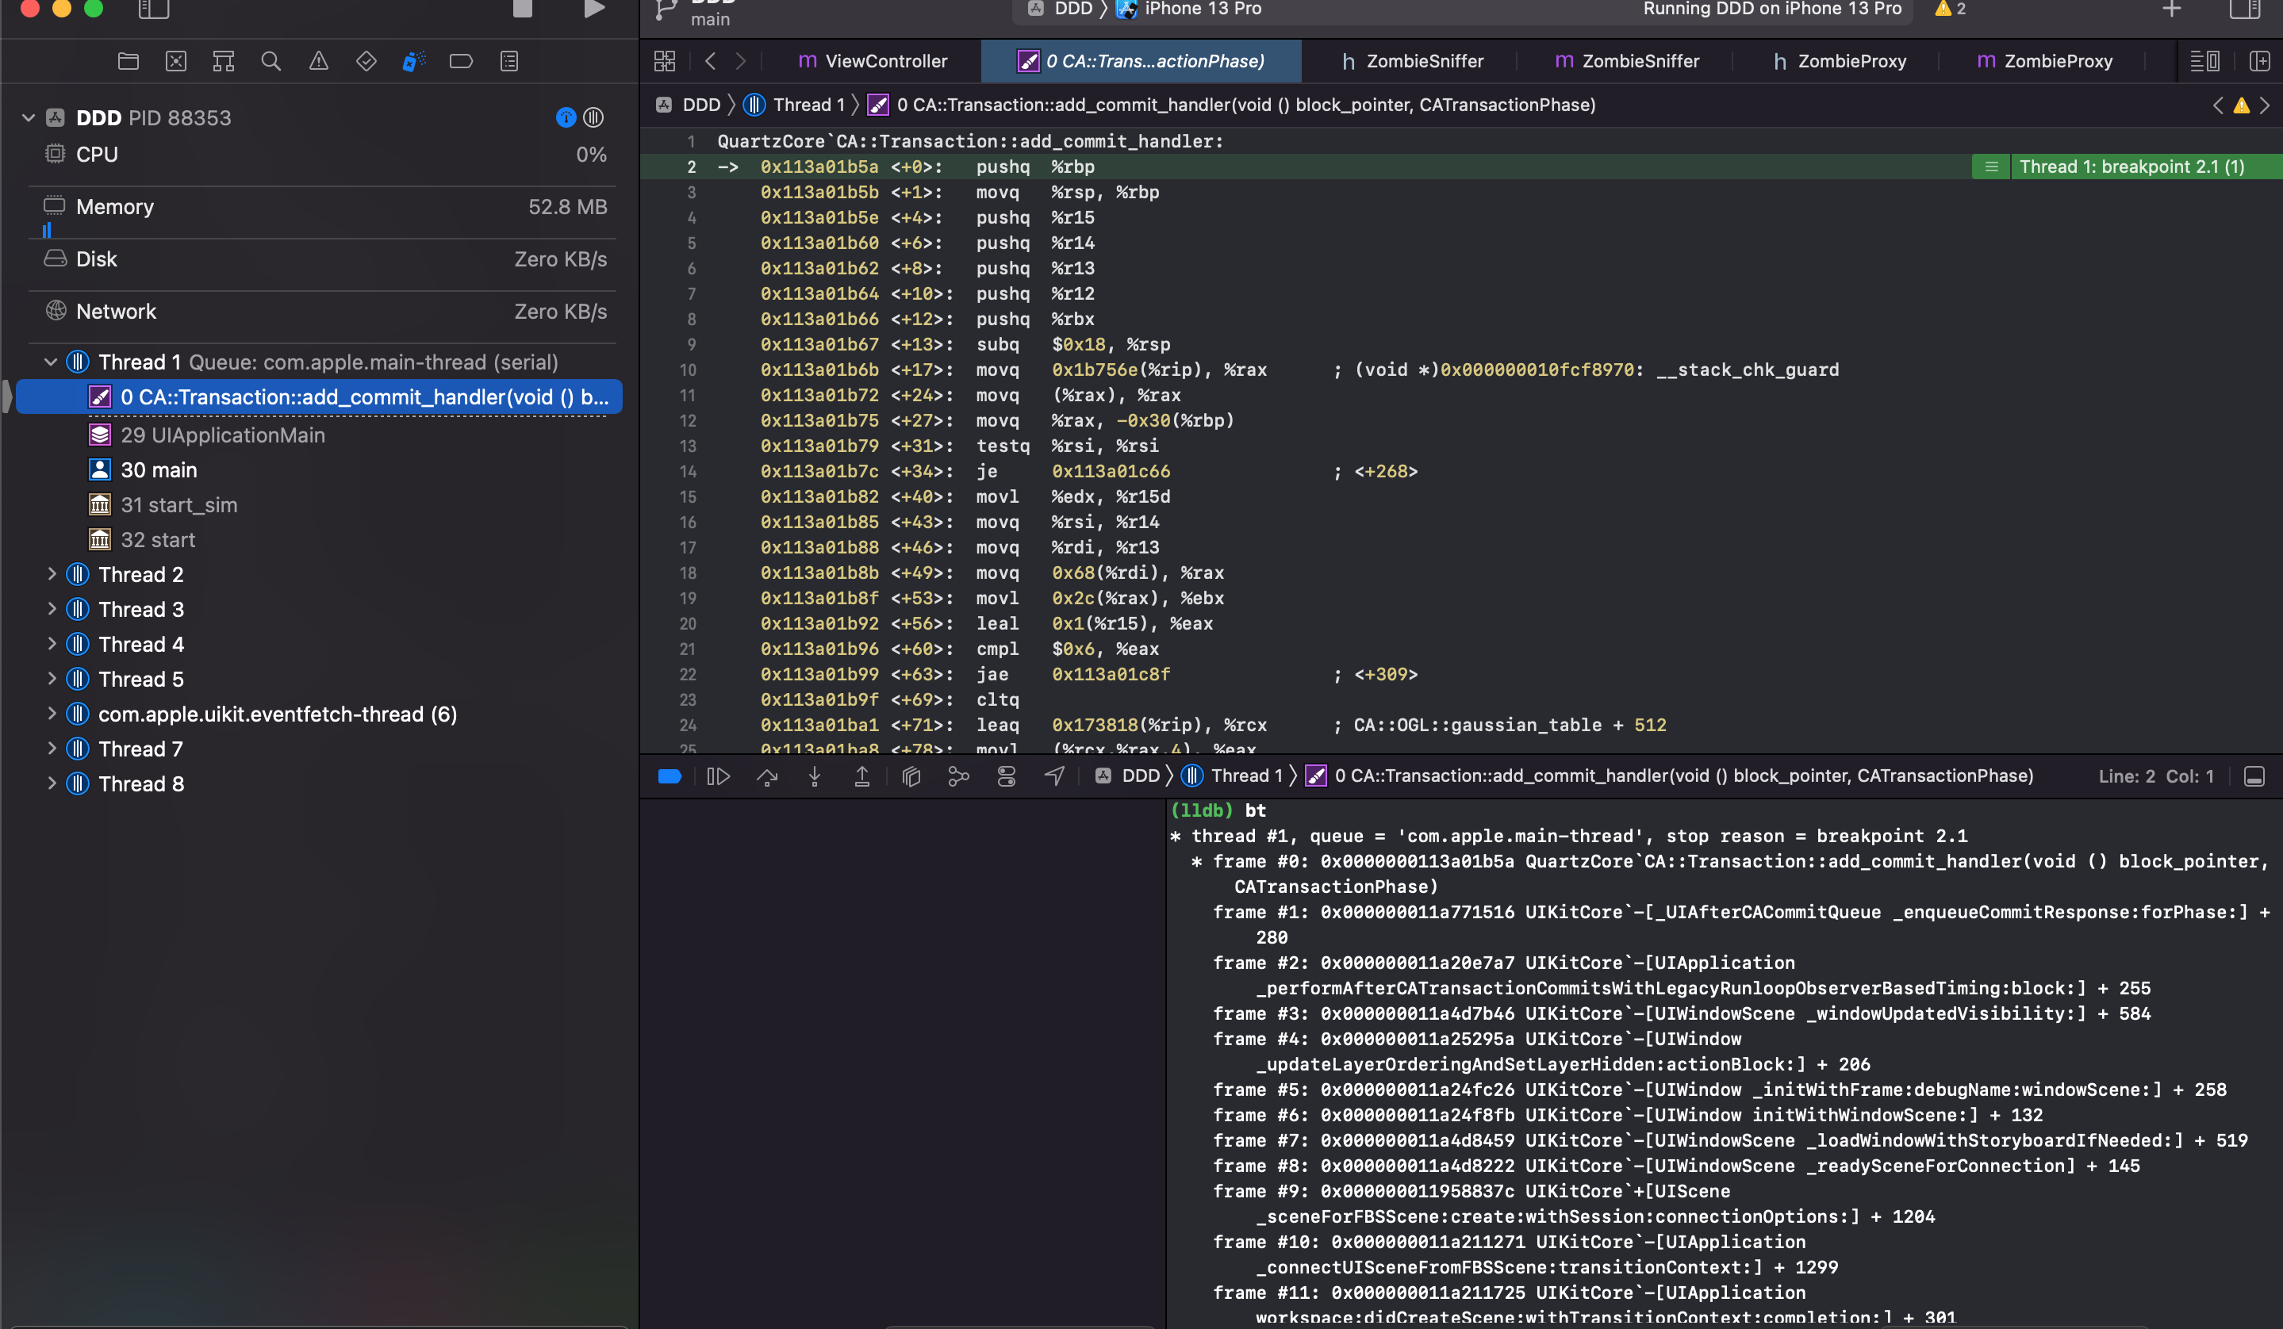This screenshot has height=1329, width=2283.
Task: Click the Step Out debug button
Action: click(861, 777)
